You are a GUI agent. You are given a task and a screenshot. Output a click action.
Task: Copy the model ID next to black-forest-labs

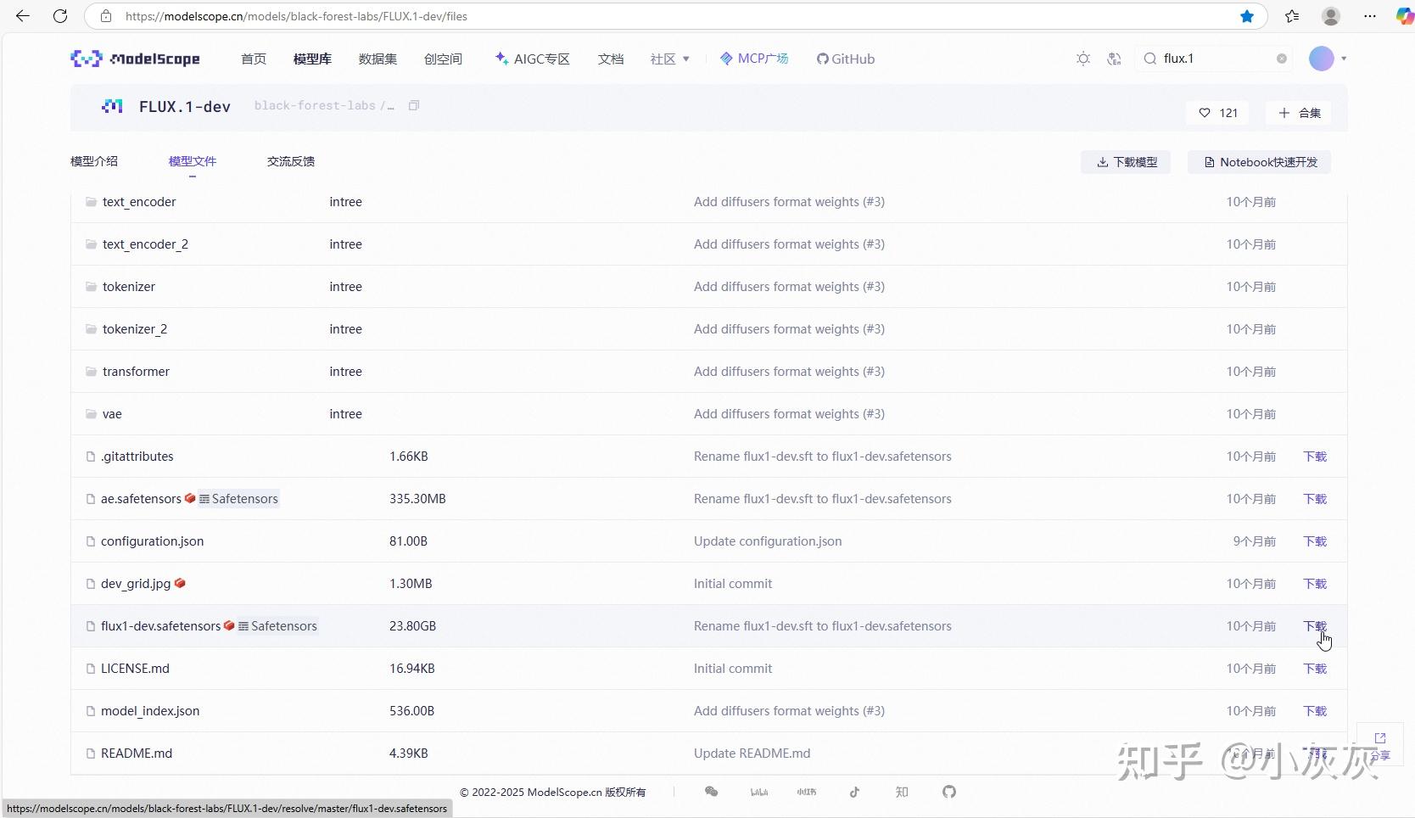[414, 106]
